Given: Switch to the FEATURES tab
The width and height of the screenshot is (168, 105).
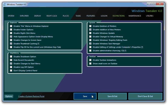Looking at the screenshot, I should (91, 16).
